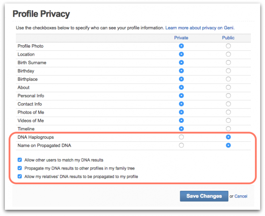Disable relatives' DNA propagation to my profile
The image size is (265, 216).
[19, 176]
